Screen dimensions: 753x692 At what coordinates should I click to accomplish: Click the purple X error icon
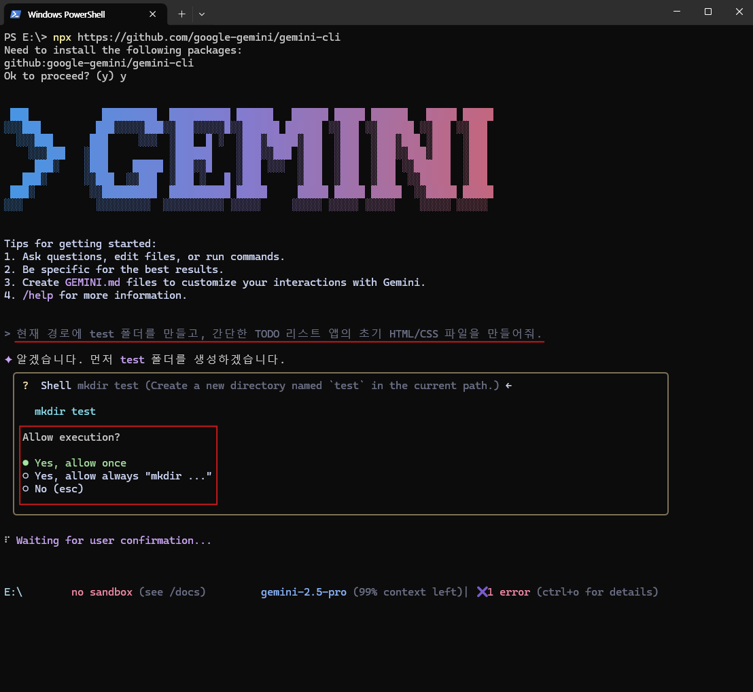[x=482, y=591]
